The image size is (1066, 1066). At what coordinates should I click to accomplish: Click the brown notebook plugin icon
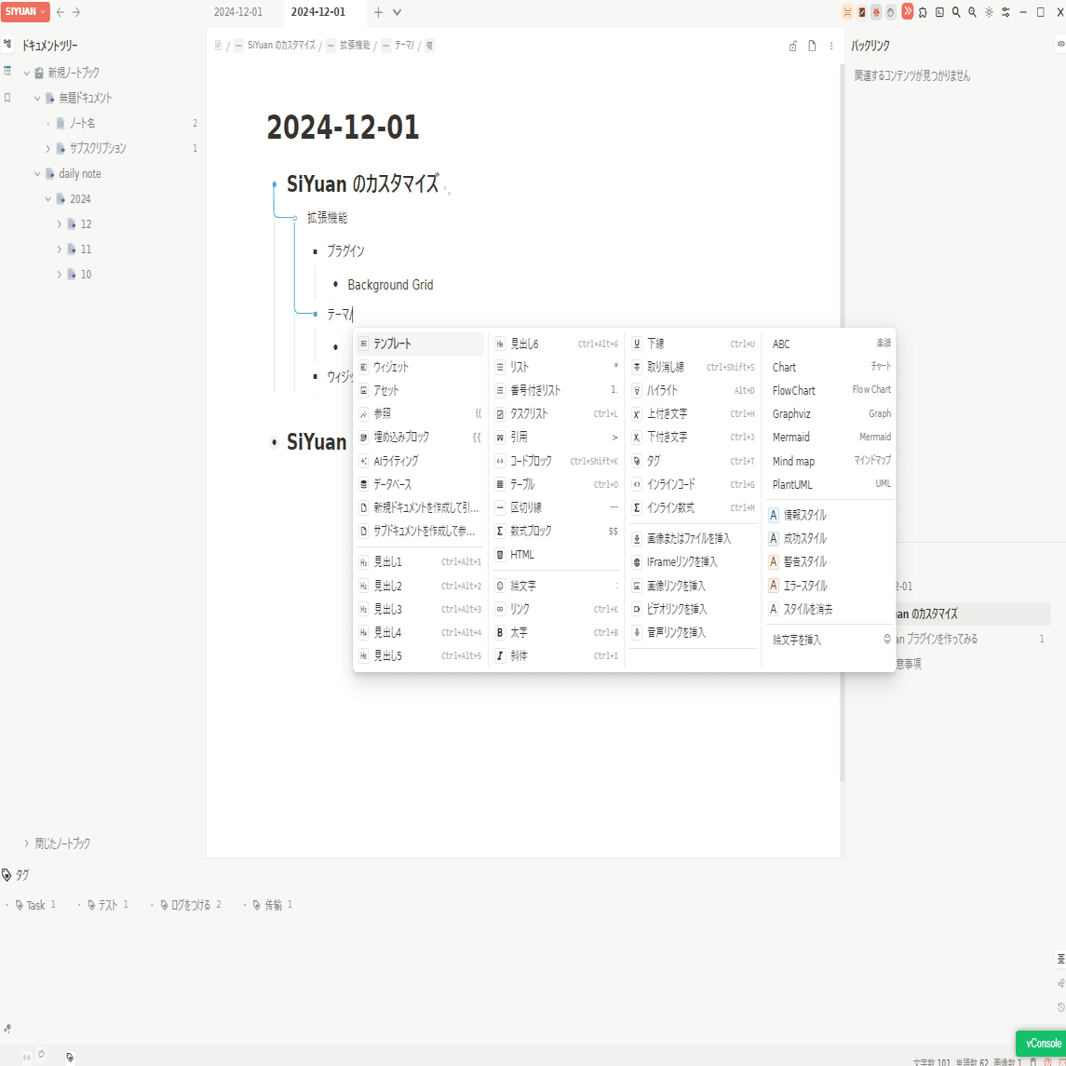(861, 12)
